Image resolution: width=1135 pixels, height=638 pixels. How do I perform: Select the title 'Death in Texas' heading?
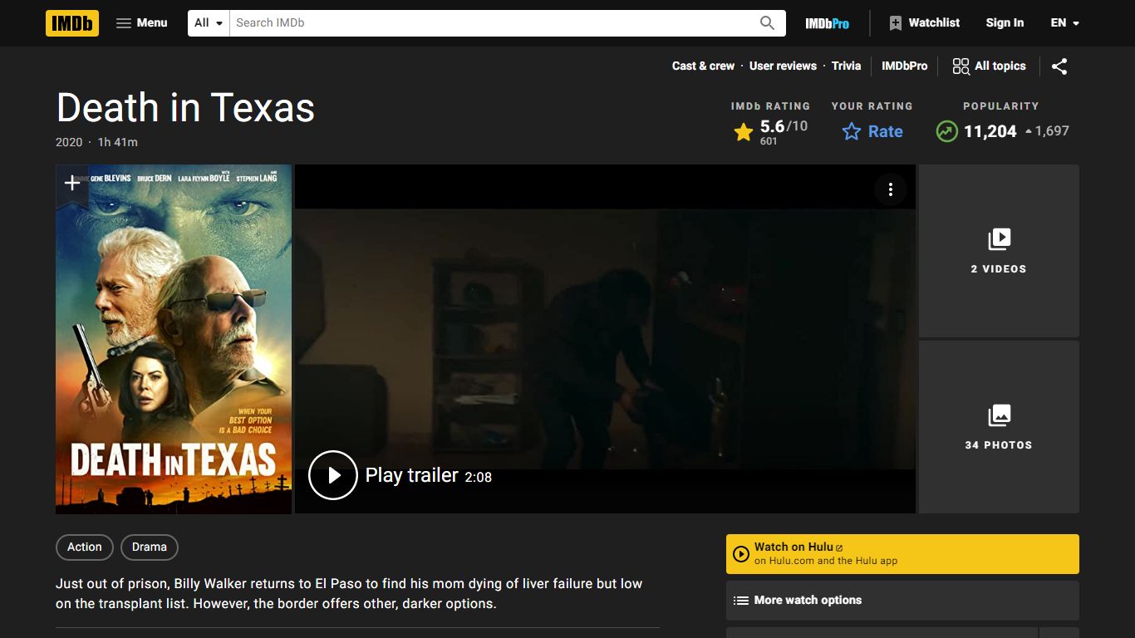(x=185, y=108)
